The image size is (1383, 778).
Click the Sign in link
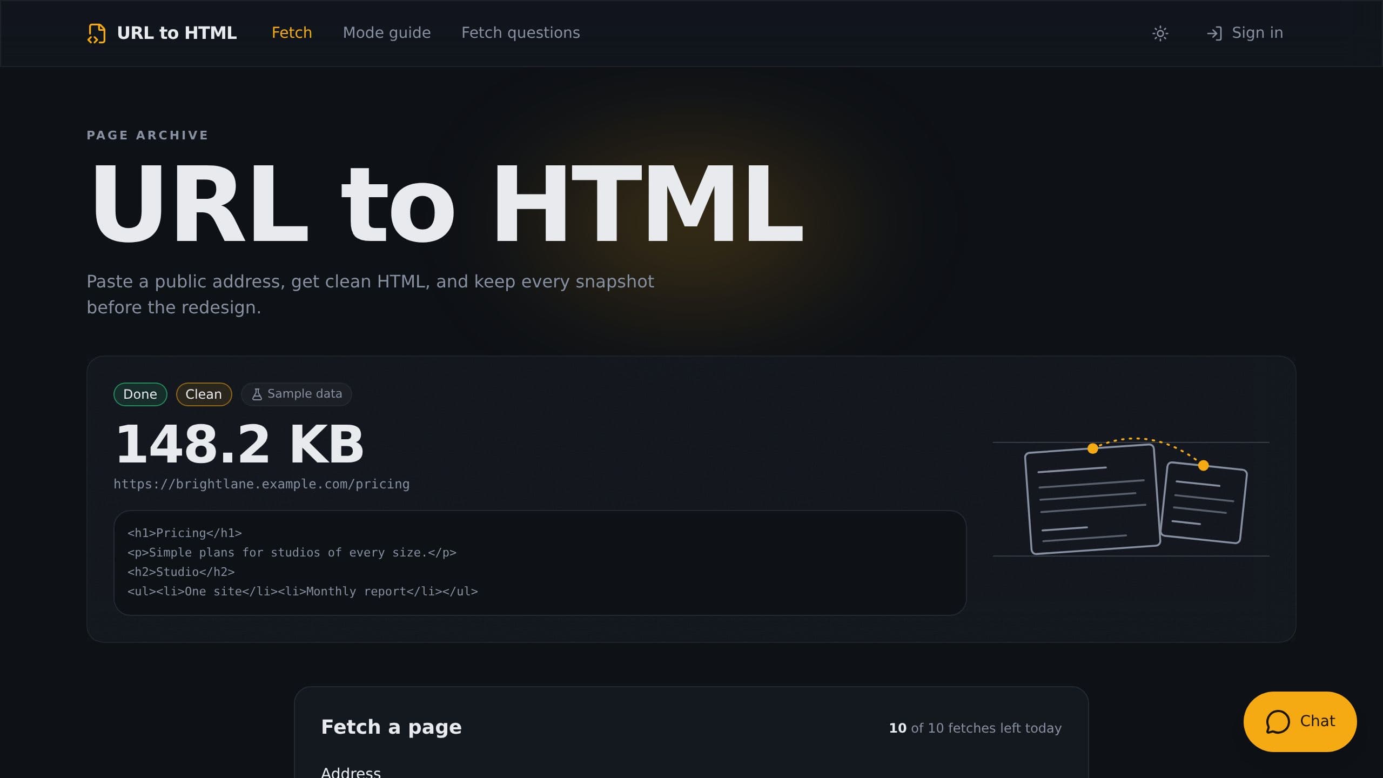pos(1245,33)
